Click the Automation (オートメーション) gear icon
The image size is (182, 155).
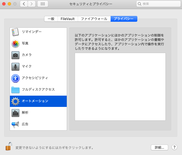pos(15,101)
